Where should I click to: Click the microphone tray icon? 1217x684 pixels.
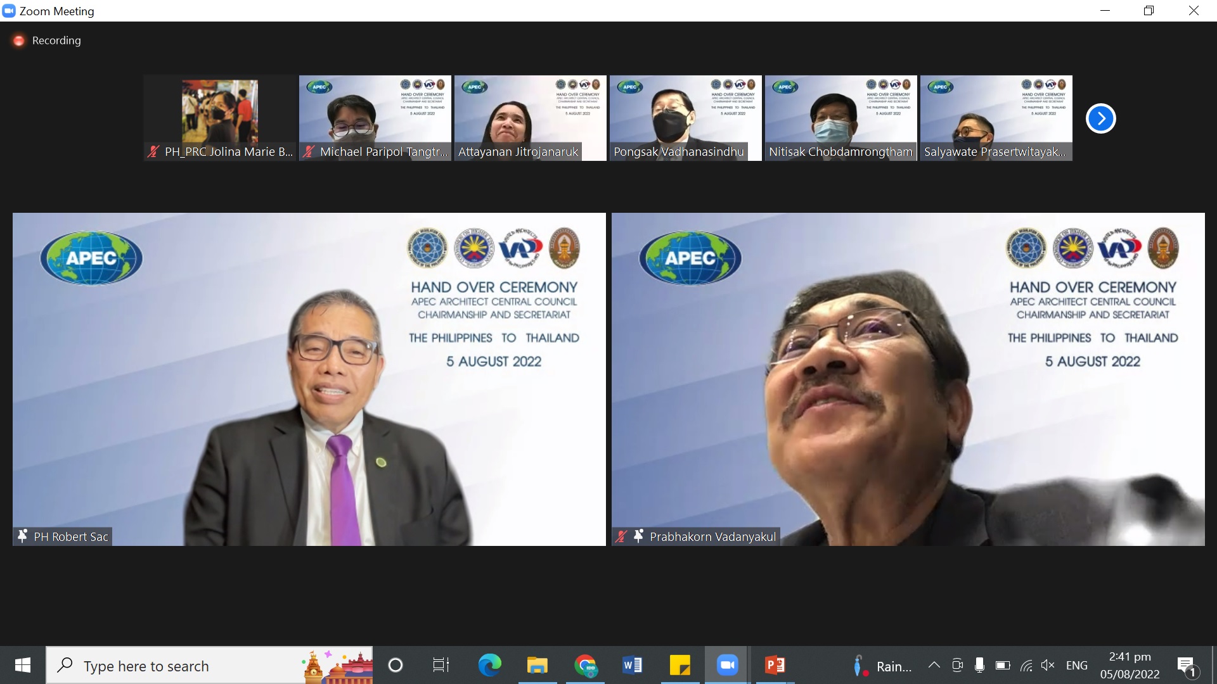(x=979, y=665)
